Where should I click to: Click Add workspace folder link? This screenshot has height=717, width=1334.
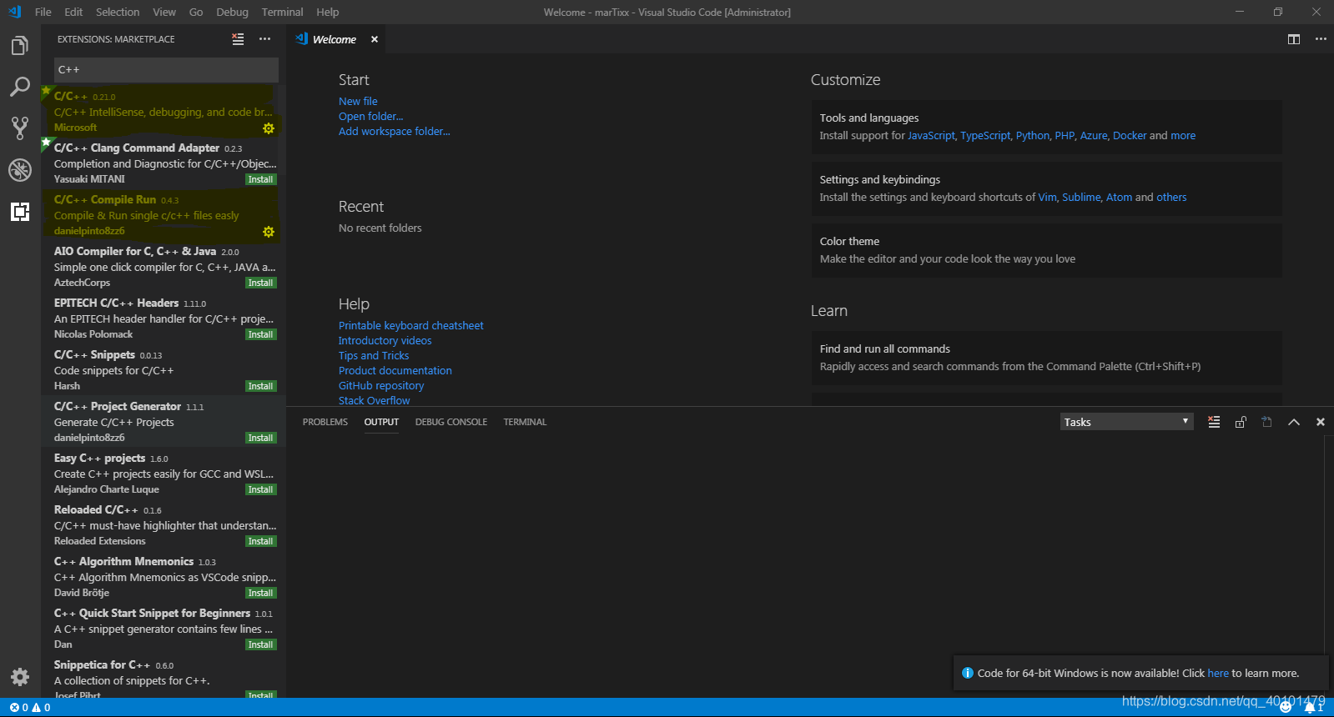[394, 131]
